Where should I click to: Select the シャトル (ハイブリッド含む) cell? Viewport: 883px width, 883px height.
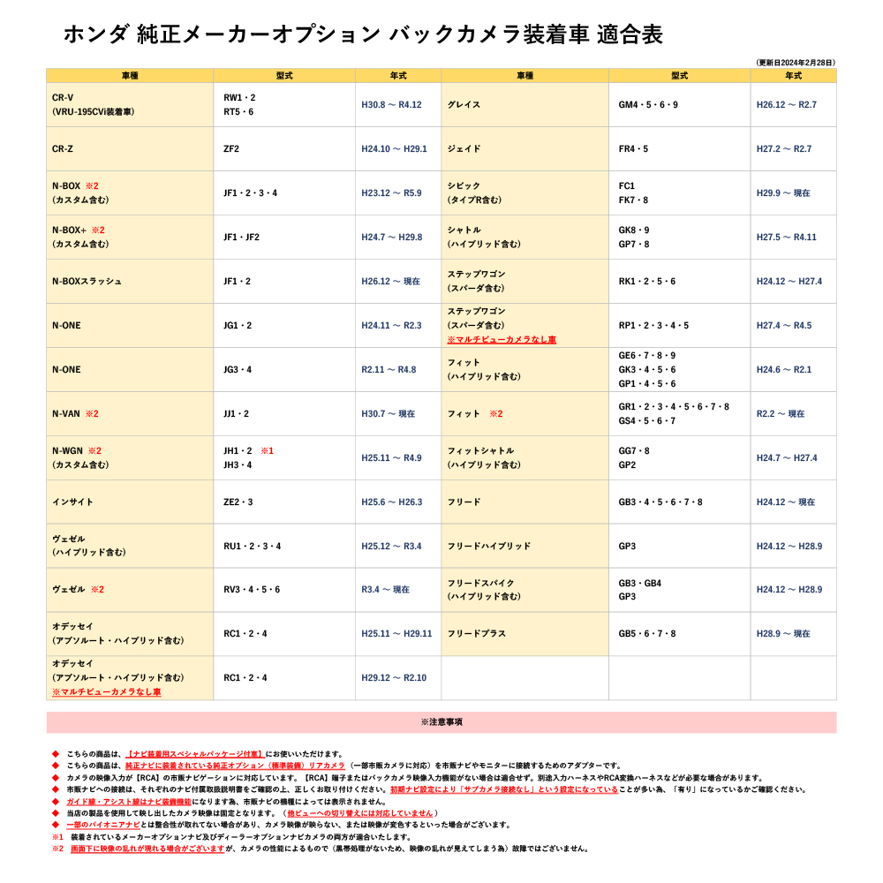[x=525, y=237]
